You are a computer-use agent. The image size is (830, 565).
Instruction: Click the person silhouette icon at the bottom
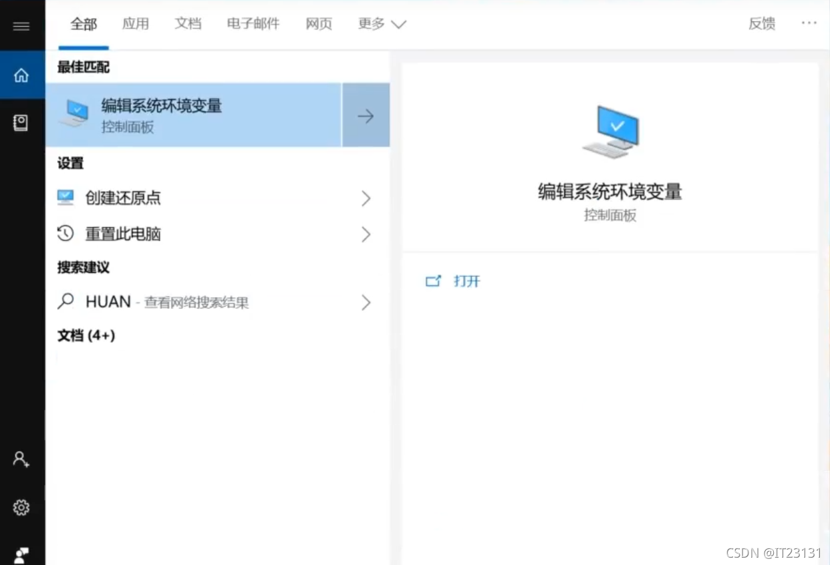[x=21, y=556]
